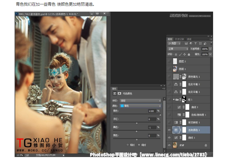Click the IMG_7663 document title tab
The height and width of the screenshot is (161, 225).
48,14
